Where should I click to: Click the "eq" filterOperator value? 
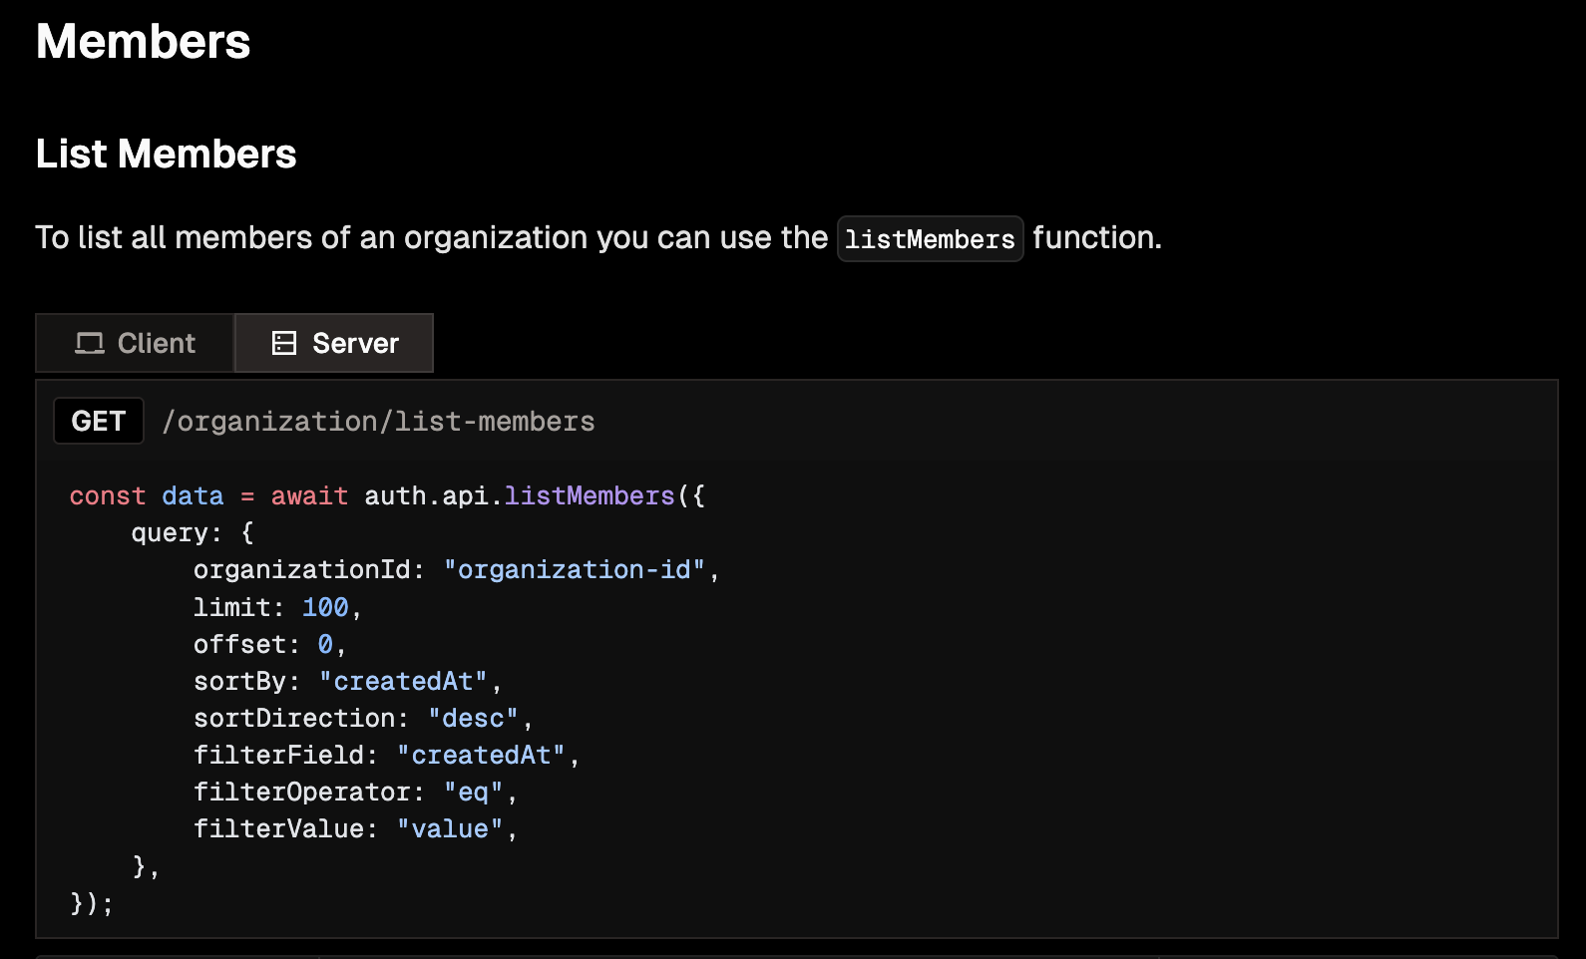473,793
